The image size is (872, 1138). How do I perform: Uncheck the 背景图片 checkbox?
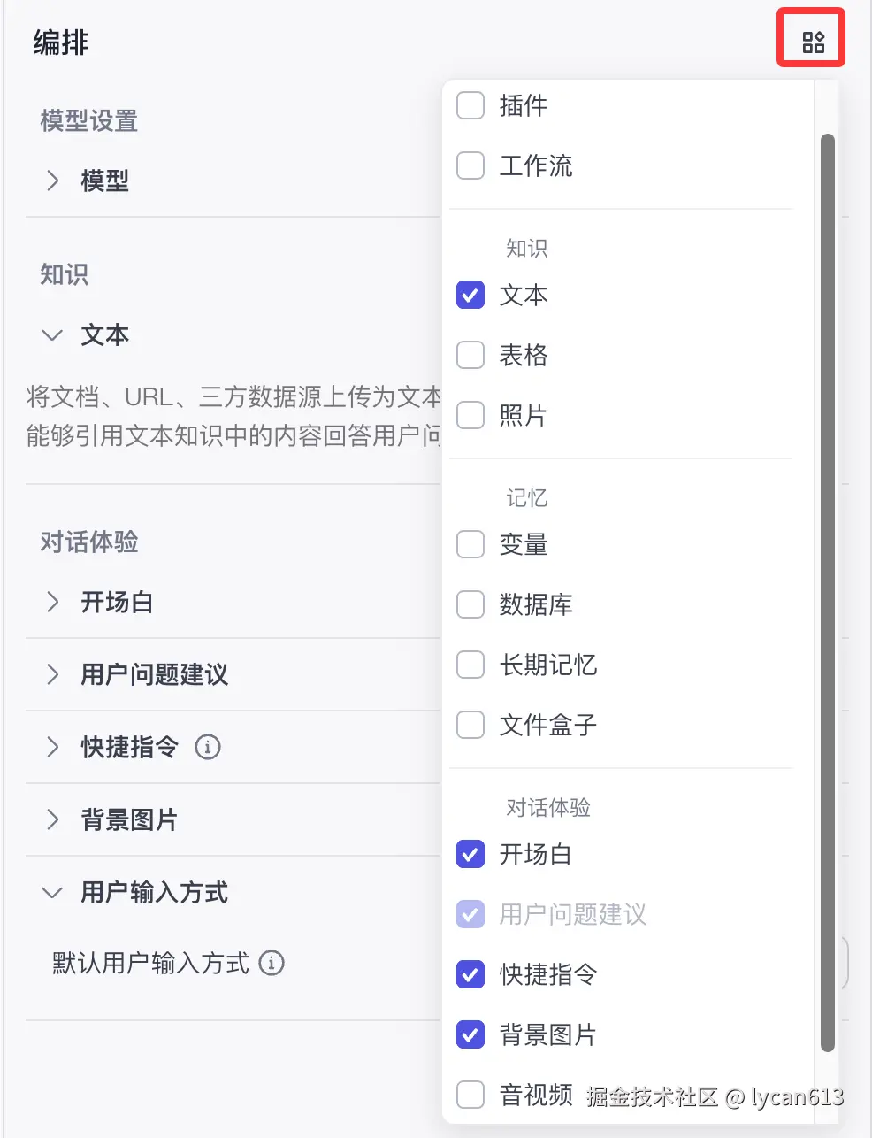[470, 1034]
